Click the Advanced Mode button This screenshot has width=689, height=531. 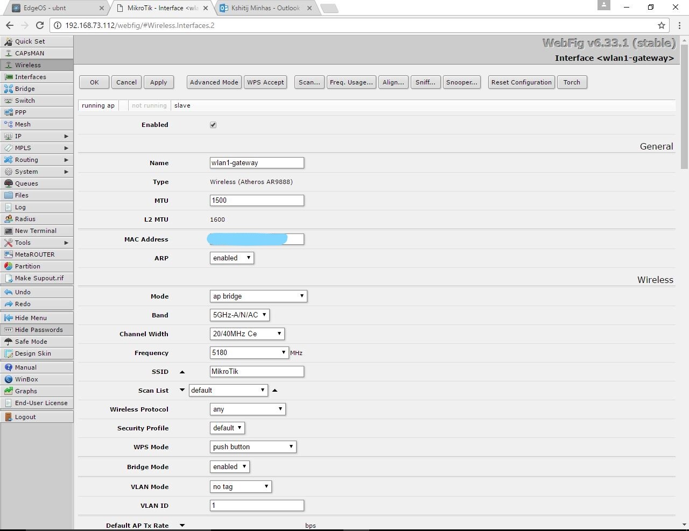tap(214, 82)
